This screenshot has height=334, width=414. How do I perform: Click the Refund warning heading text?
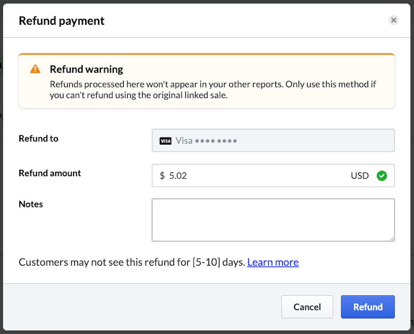coord(86,69)
